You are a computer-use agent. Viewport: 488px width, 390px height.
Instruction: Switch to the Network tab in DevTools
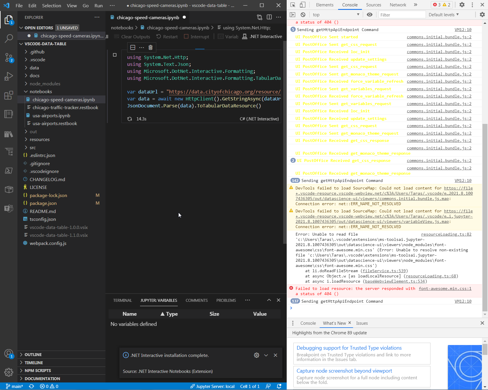[x=397, y=5]
